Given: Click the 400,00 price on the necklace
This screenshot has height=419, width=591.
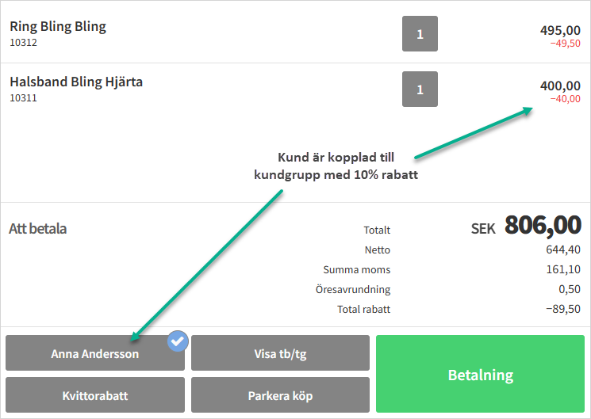Looking at the screenshot, I should 559,86.
